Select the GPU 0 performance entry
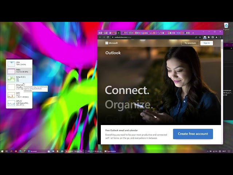Image resolution: width=233 pixels, height=175 pixels. coord(19,103)
